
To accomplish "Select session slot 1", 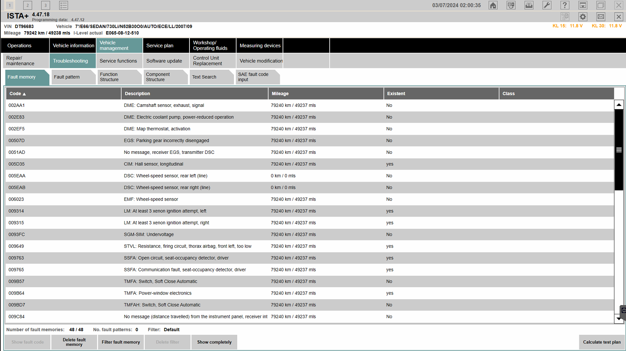I will (x=10, y=6).
